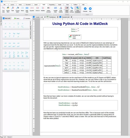
Task: Switch to the Functions panel button
Action: pos(27,18)
